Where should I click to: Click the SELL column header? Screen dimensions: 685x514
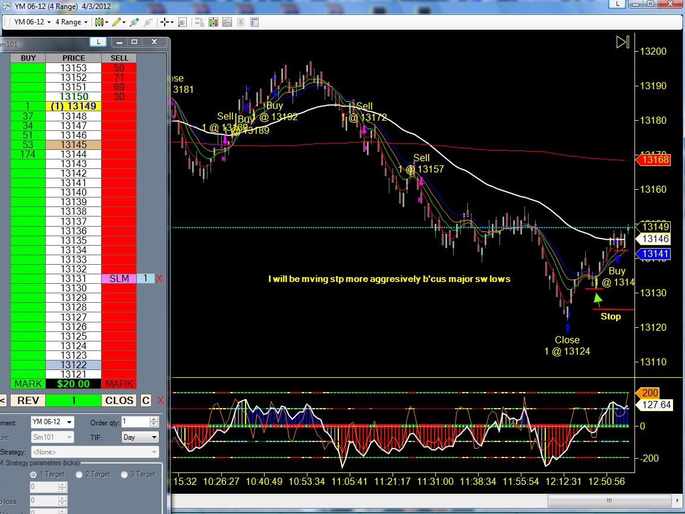[119, 58]
